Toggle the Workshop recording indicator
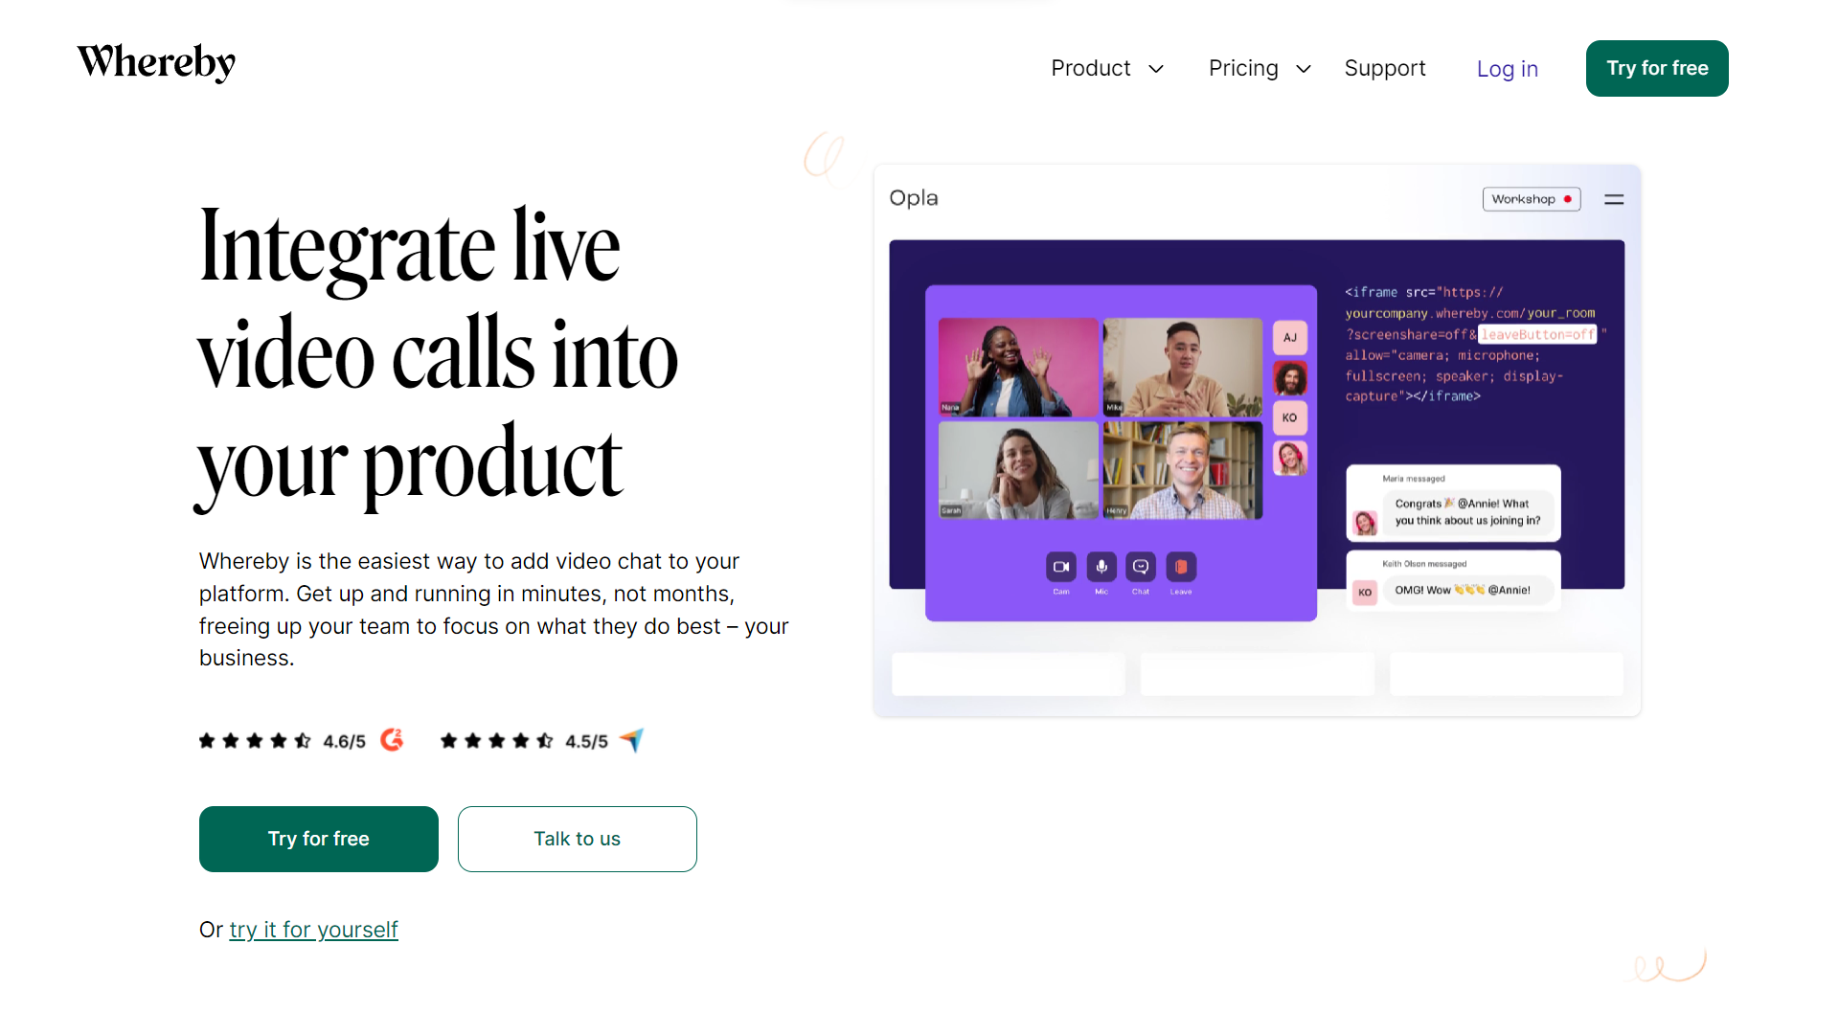This screenshot has width=1839, height=1034. click(x=1532, y=199)
